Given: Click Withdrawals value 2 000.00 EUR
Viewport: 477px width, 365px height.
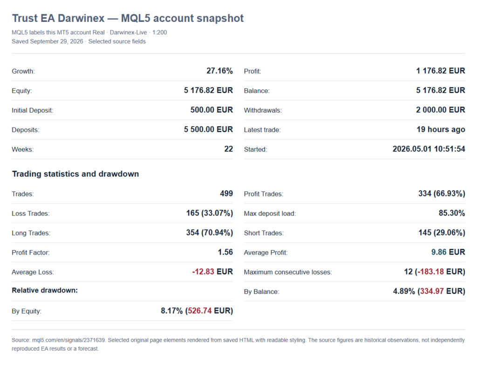Looking at the screenshot, I should pyautogui.click(x=441, y=110).
